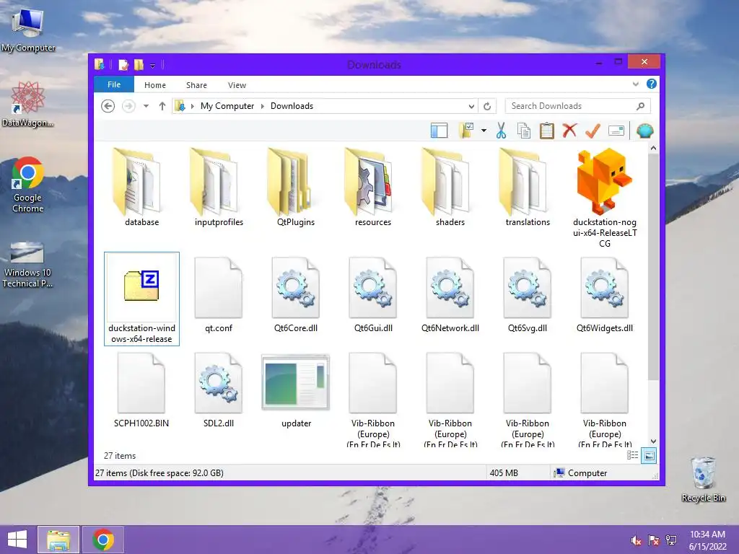739x554 pixels.
Task: Click the Paste clipboard toolbar icon
Action: click(547, 131)
